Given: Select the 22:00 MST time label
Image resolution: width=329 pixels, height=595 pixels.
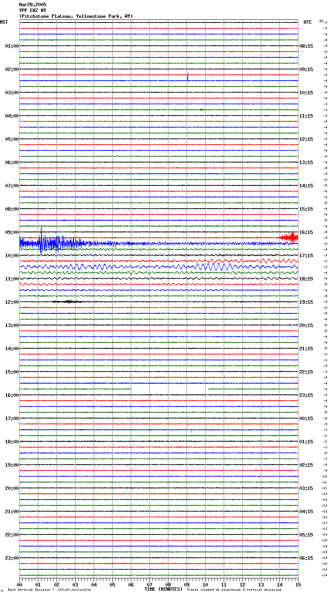Looking at the screenshot, I should point(12,535).
